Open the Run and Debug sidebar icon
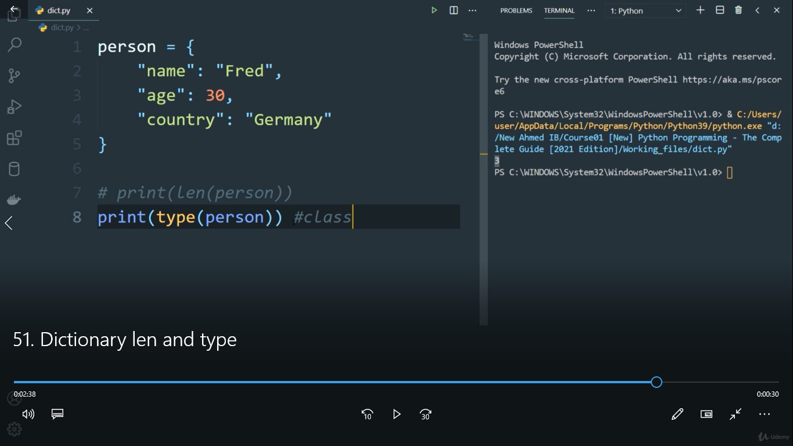The width and height of the screenshot is (793, 446). coord(14,107)
